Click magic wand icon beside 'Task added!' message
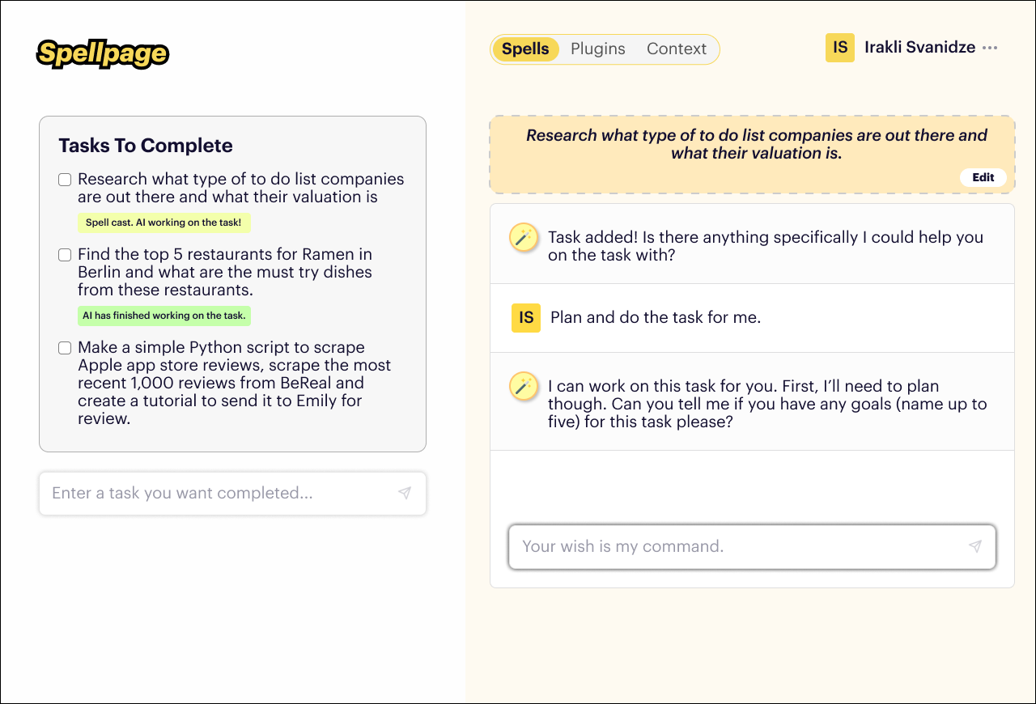 524,238
